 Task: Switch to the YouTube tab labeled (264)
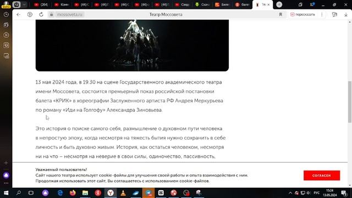[41, 4]
